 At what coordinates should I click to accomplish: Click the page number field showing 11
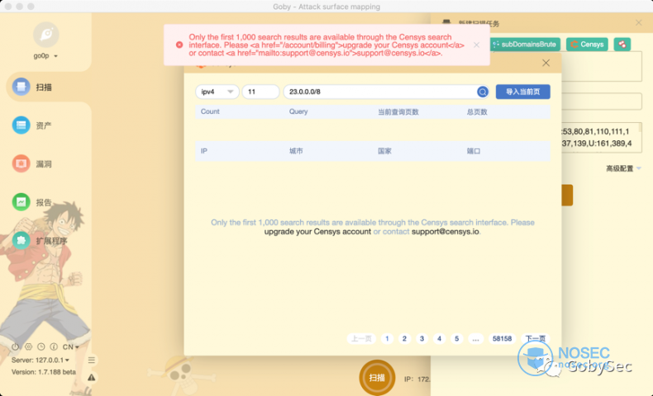tap(260, 92)
